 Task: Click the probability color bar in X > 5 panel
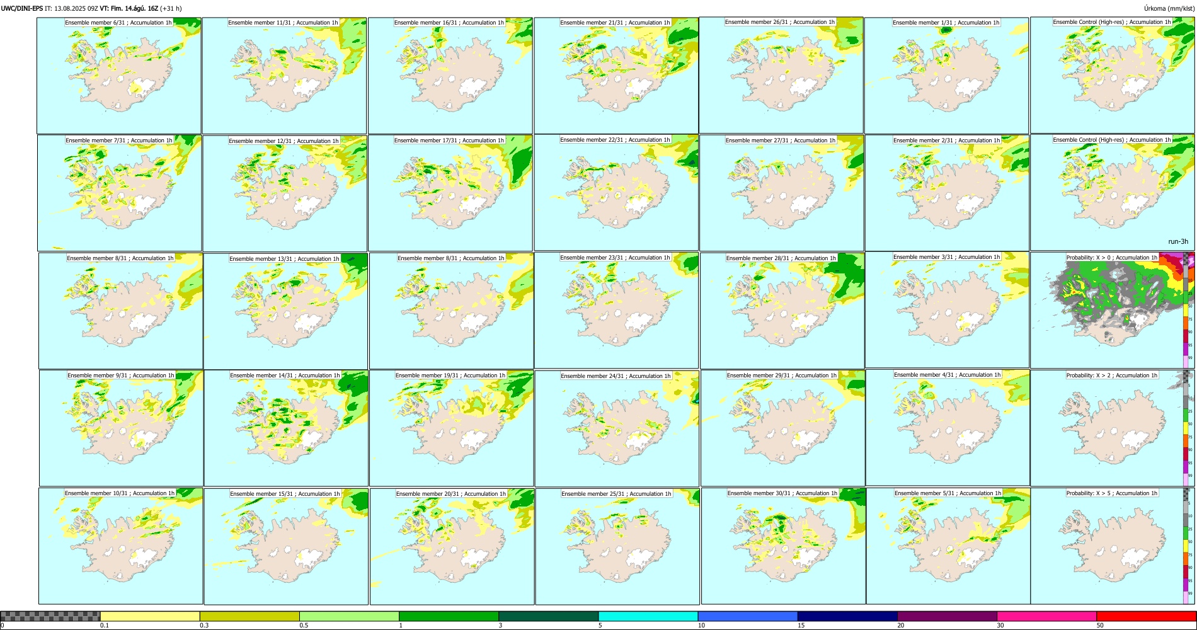(1186, 546)
